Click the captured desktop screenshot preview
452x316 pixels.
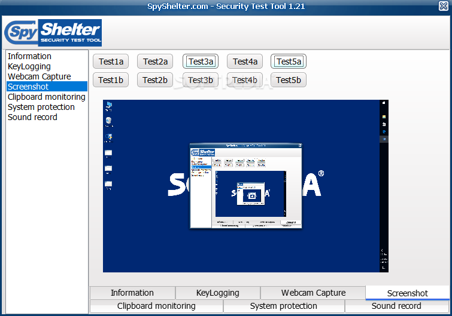pos(245,186)
